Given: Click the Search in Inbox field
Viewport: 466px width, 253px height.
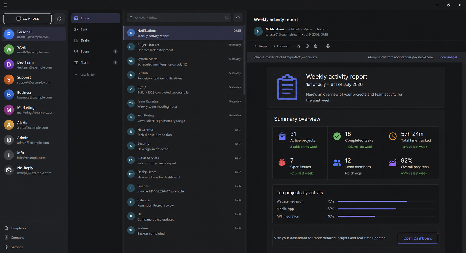Looking at the screenshot, I should (179, 18).
